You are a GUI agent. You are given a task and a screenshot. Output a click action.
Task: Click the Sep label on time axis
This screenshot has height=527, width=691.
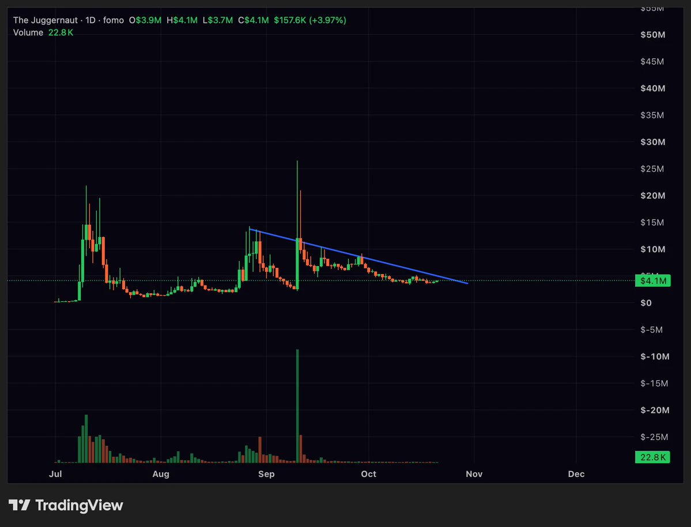[266, 474]
